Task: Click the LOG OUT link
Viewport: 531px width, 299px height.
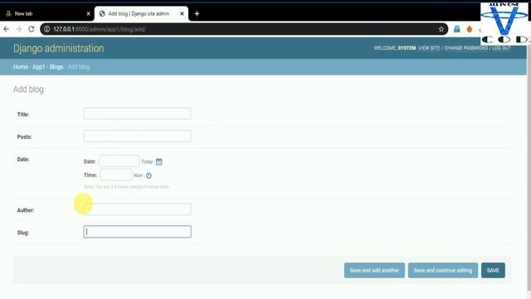Action: (x=501, y=48)
